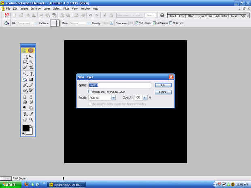Select the Move tool
This screenshot has height=188, width=251.
pyautogui.click(x=31, y=57)
